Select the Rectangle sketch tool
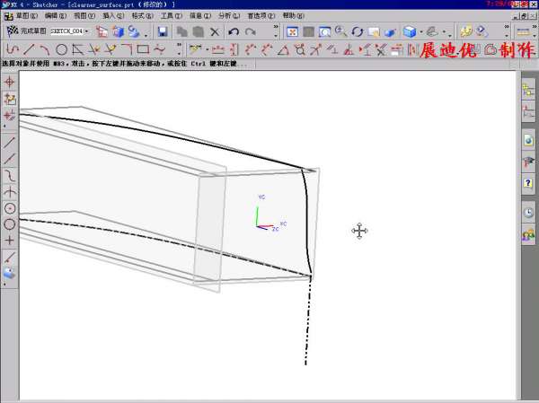This screenshot has height=403, width=539. click(143, 49)
